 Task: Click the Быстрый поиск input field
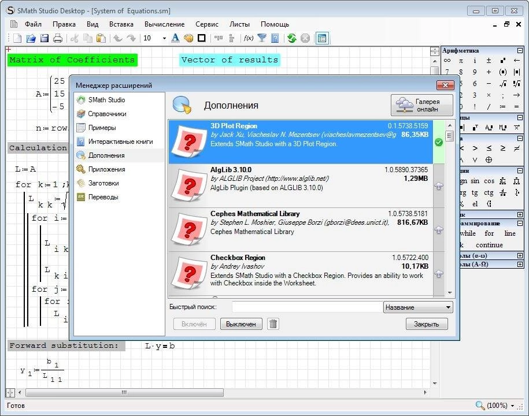click(x=306, y=307)
